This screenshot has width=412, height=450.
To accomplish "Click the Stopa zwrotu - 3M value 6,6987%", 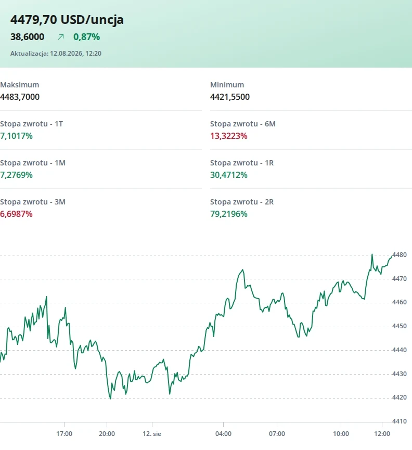I will tap(16, 214).
